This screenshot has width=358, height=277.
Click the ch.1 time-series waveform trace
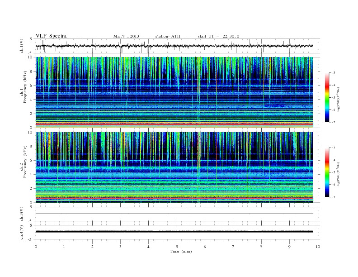point(174,46)
